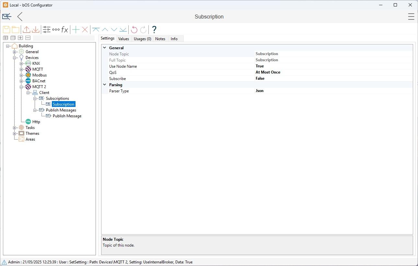Click the Save disk icon in toolbar
The image size is (418, 266).
click(6, 29)
